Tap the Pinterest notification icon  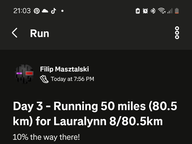(x=37, y=11)
